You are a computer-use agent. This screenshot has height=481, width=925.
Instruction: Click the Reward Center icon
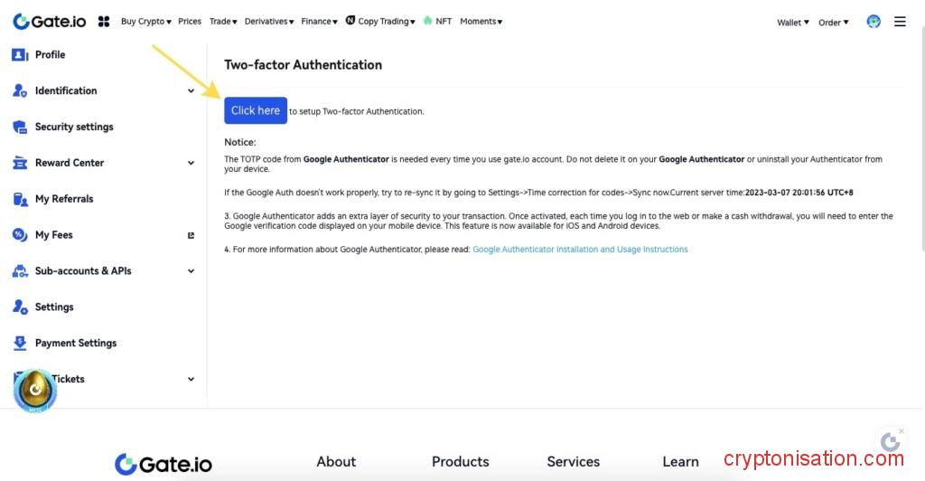[20, 164]
